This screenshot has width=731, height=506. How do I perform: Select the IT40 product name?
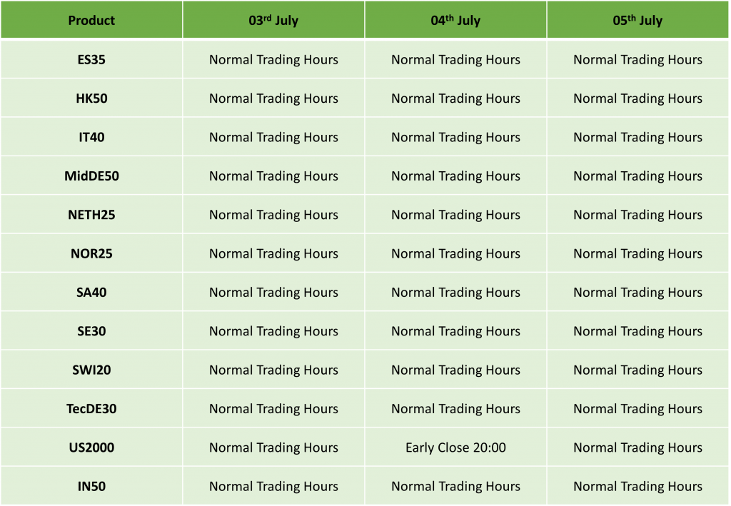coord(91,137)
